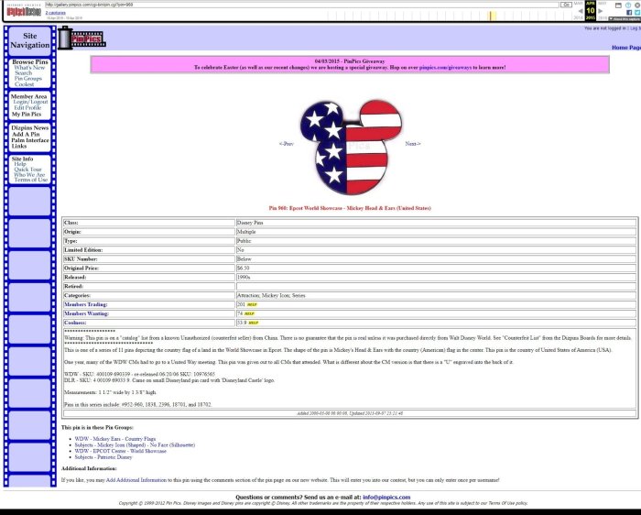Click HELP badge beside Coolness value
Screen dimensions: 641x515
253,323
